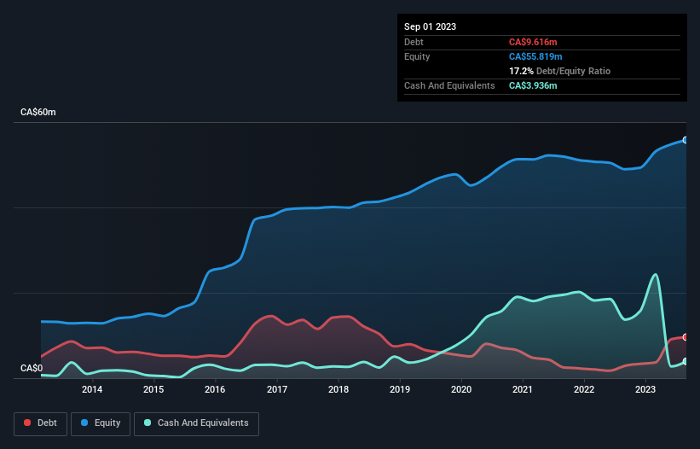This screenshot has height=449, width=700.
Task: Click the red Debt legend dot
Action: [x=27, y=423]
